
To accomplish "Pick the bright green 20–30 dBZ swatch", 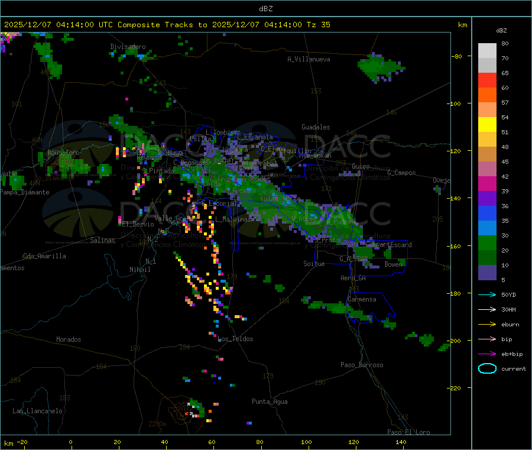I will coord(487,242).
